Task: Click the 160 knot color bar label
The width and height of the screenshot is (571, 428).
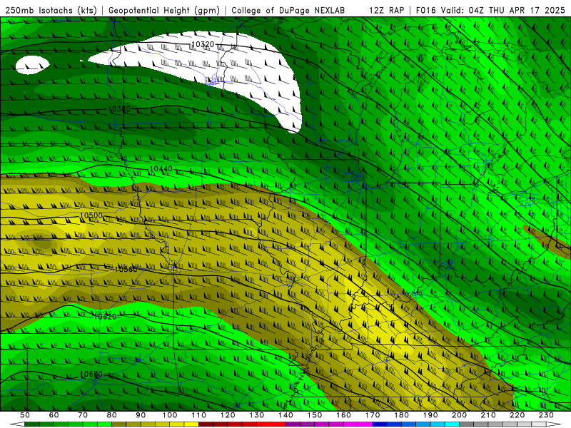Action: (343, 415)
